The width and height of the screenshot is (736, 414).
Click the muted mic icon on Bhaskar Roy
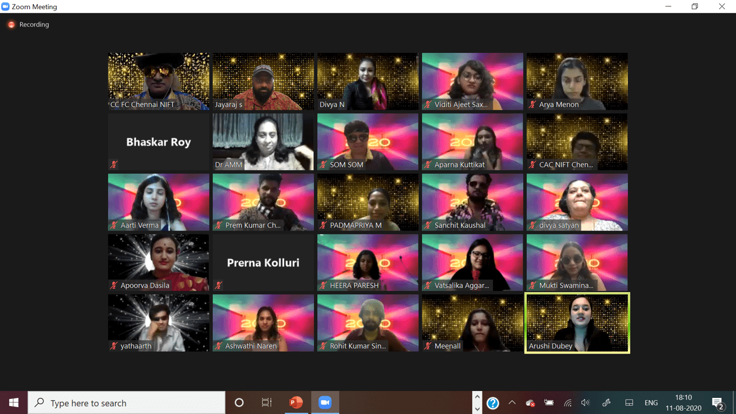[114, 164]
